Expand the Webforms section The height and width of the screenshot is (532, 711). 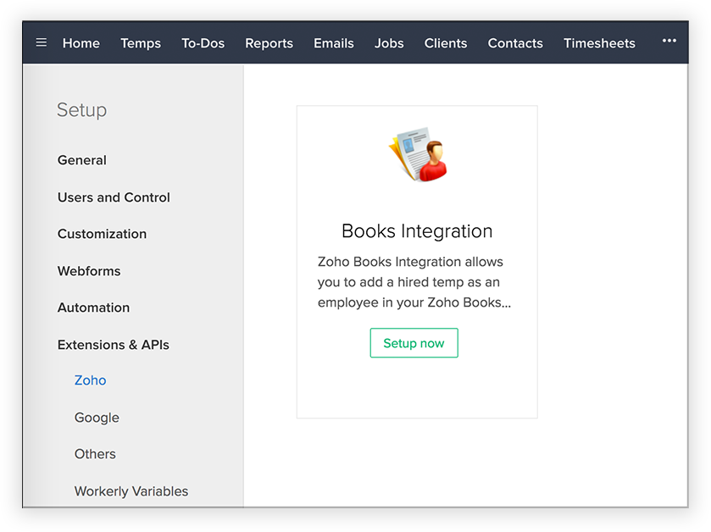89,271
